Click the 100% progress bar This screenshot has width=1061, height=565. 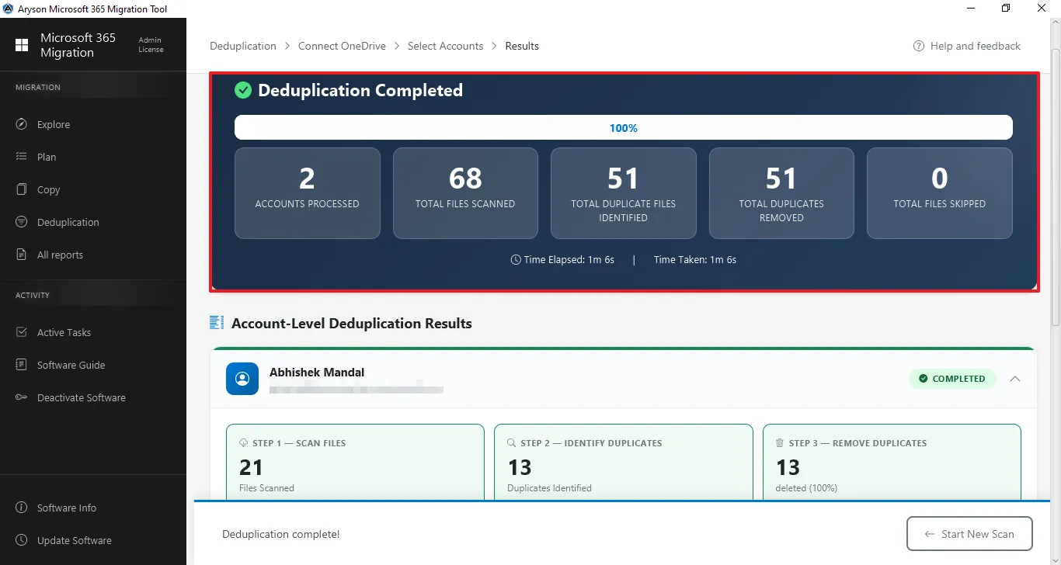point(624,128)
